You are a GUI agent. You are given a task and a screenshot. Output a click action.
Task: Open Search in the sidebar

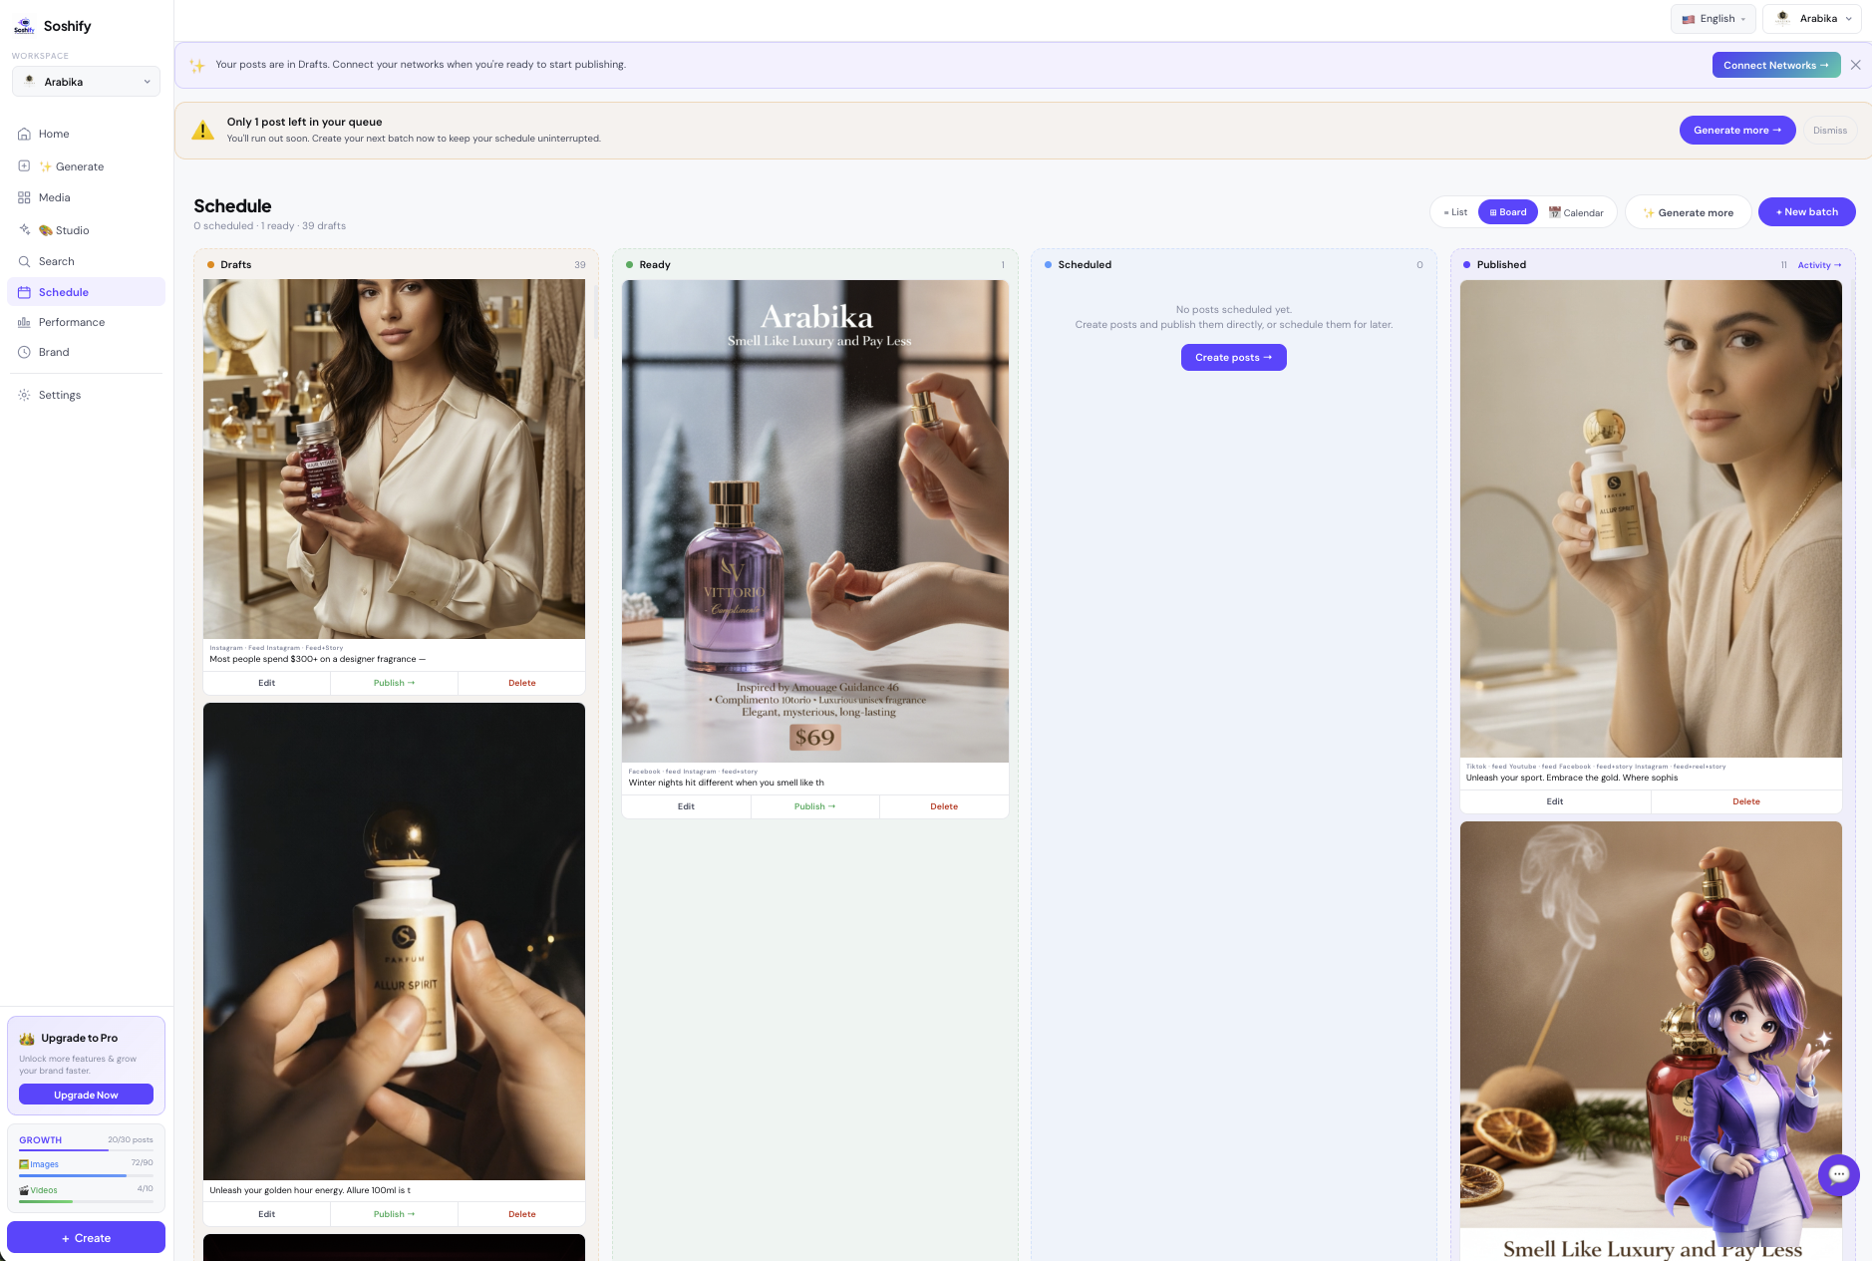point(86,261)
